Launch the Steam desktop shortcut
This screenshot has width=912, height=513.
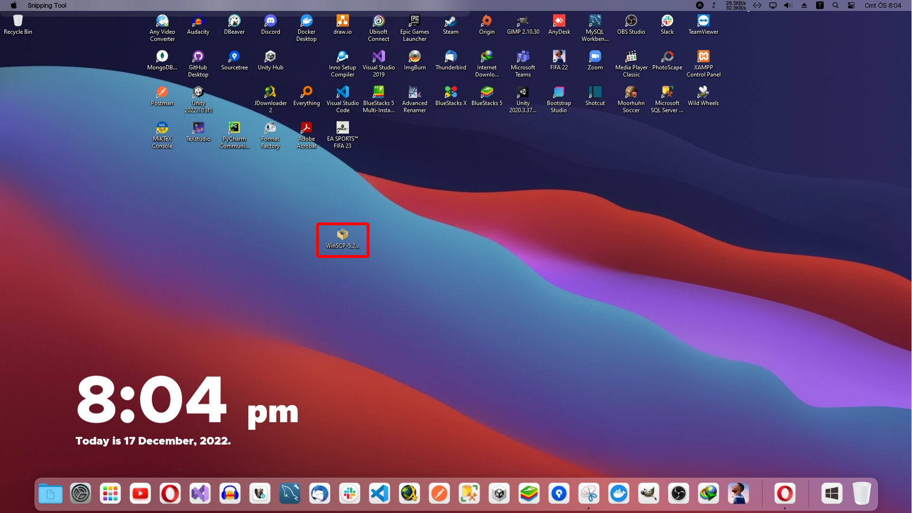(451, 25)
